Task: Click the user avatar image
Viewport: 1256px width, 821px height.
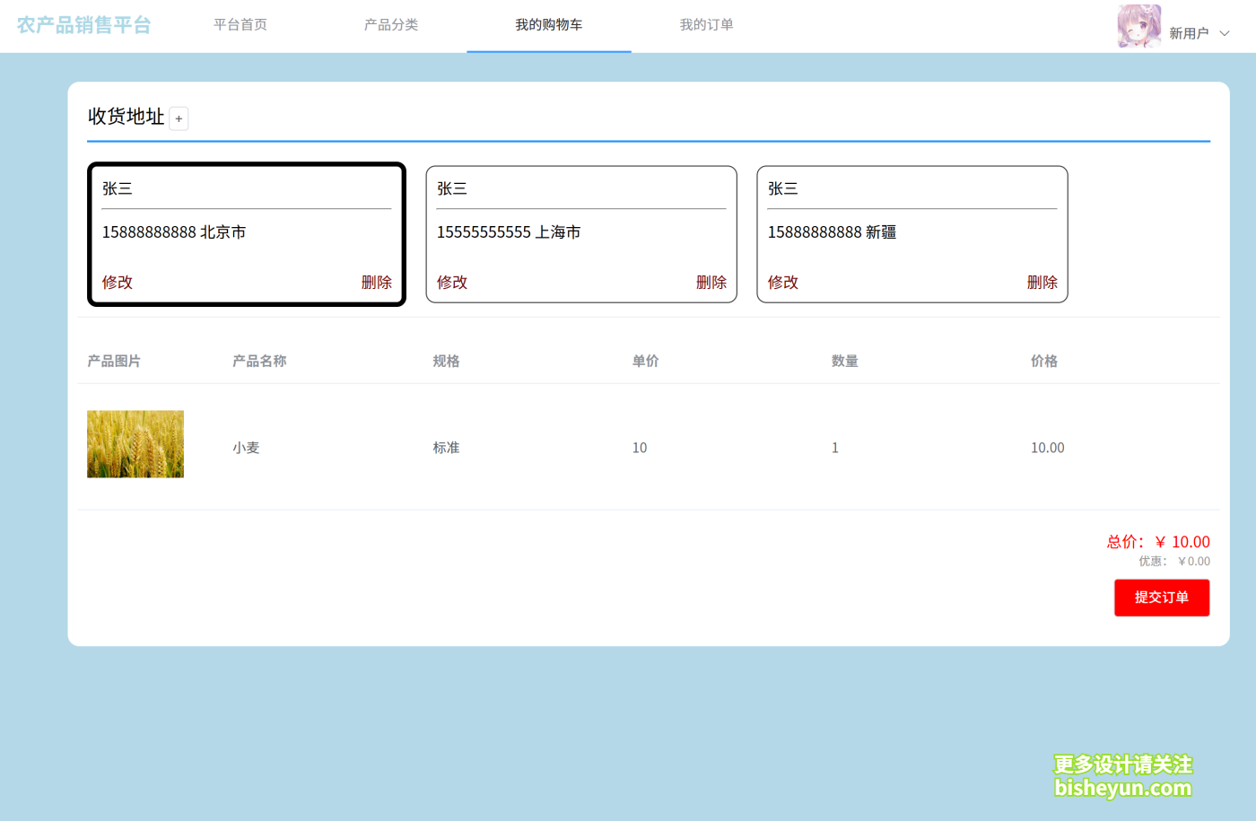Action: (1138, 26)
